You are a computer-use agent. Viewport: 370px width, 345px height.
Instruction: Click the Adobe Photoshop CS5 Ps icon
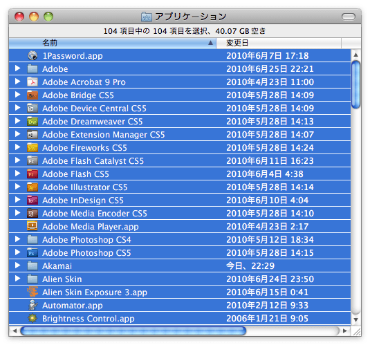pyautogui.click(x=33, y=253)
